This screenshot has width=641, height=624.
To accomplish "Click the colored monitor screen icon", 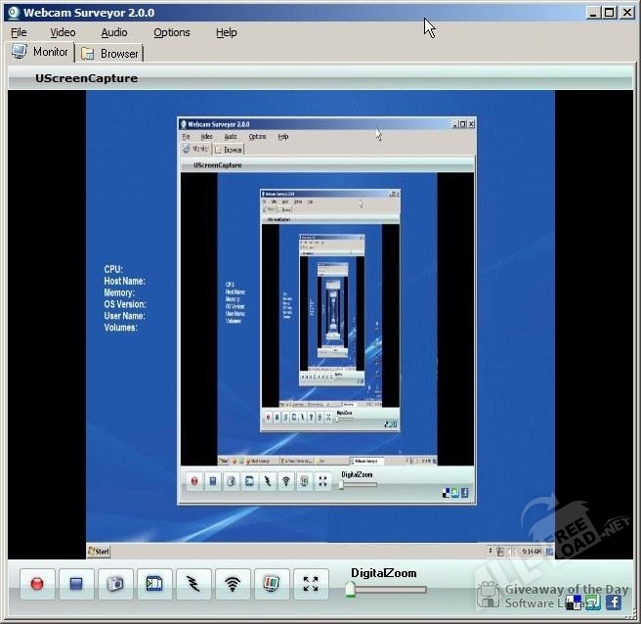I will click(272, 584).
